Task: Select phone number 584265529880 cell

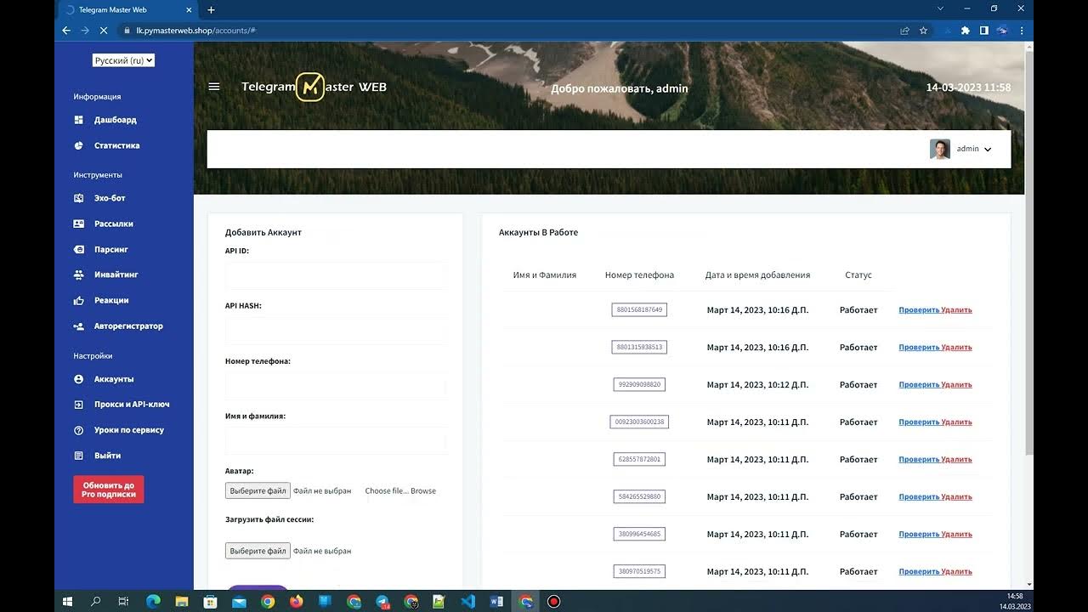Action: pos(639,496)
